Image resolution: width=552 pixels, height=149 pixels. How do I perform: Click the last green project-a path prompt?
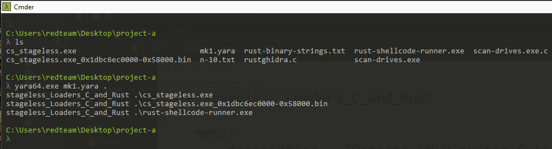pos(81,130)
